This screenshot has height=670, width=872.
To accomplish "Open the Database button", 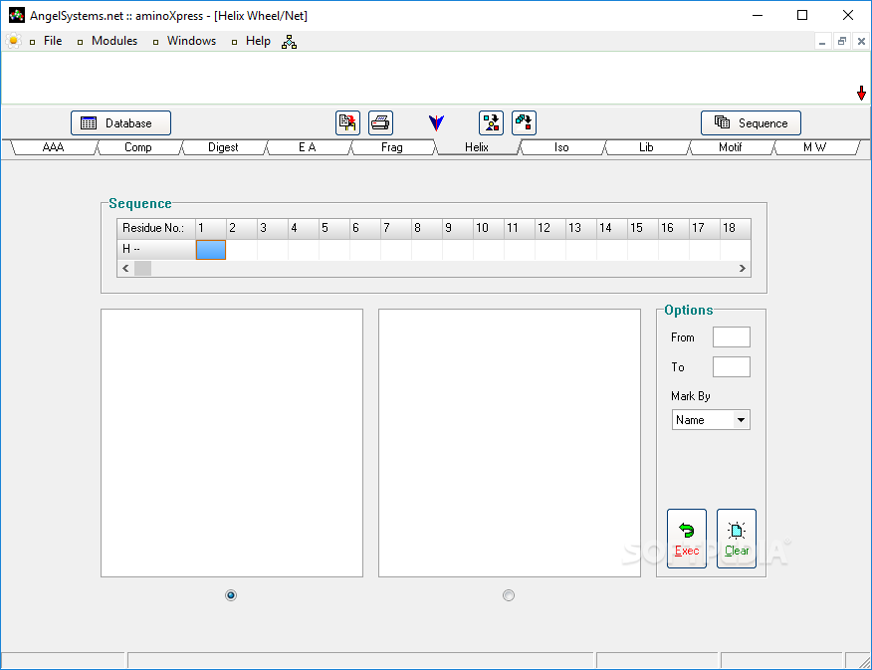I will click(x=120, y=122).
